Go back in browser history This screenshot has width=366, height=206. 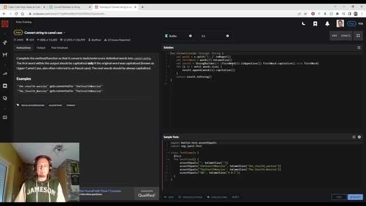tap(4, 14)
